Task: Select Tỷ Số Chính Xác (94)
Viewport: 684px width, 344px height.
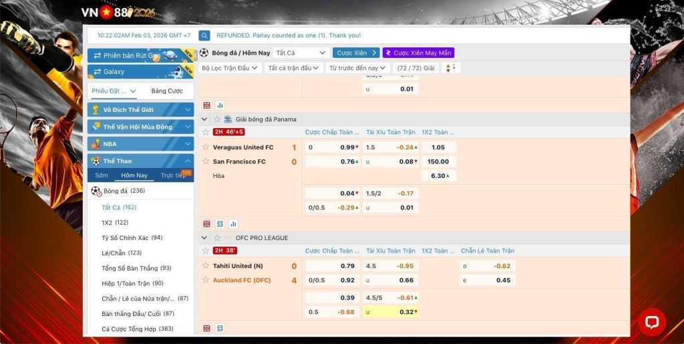Action: point(132,238)
